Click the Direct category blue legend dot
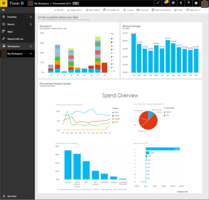Image resolution: width=209 pixels, height=200 pixels. click(113, 113)
